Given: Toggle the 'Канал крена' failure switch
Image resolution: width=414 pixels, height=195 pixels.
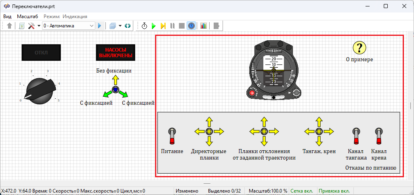Looking at the screenshot, I should point(379,136).
